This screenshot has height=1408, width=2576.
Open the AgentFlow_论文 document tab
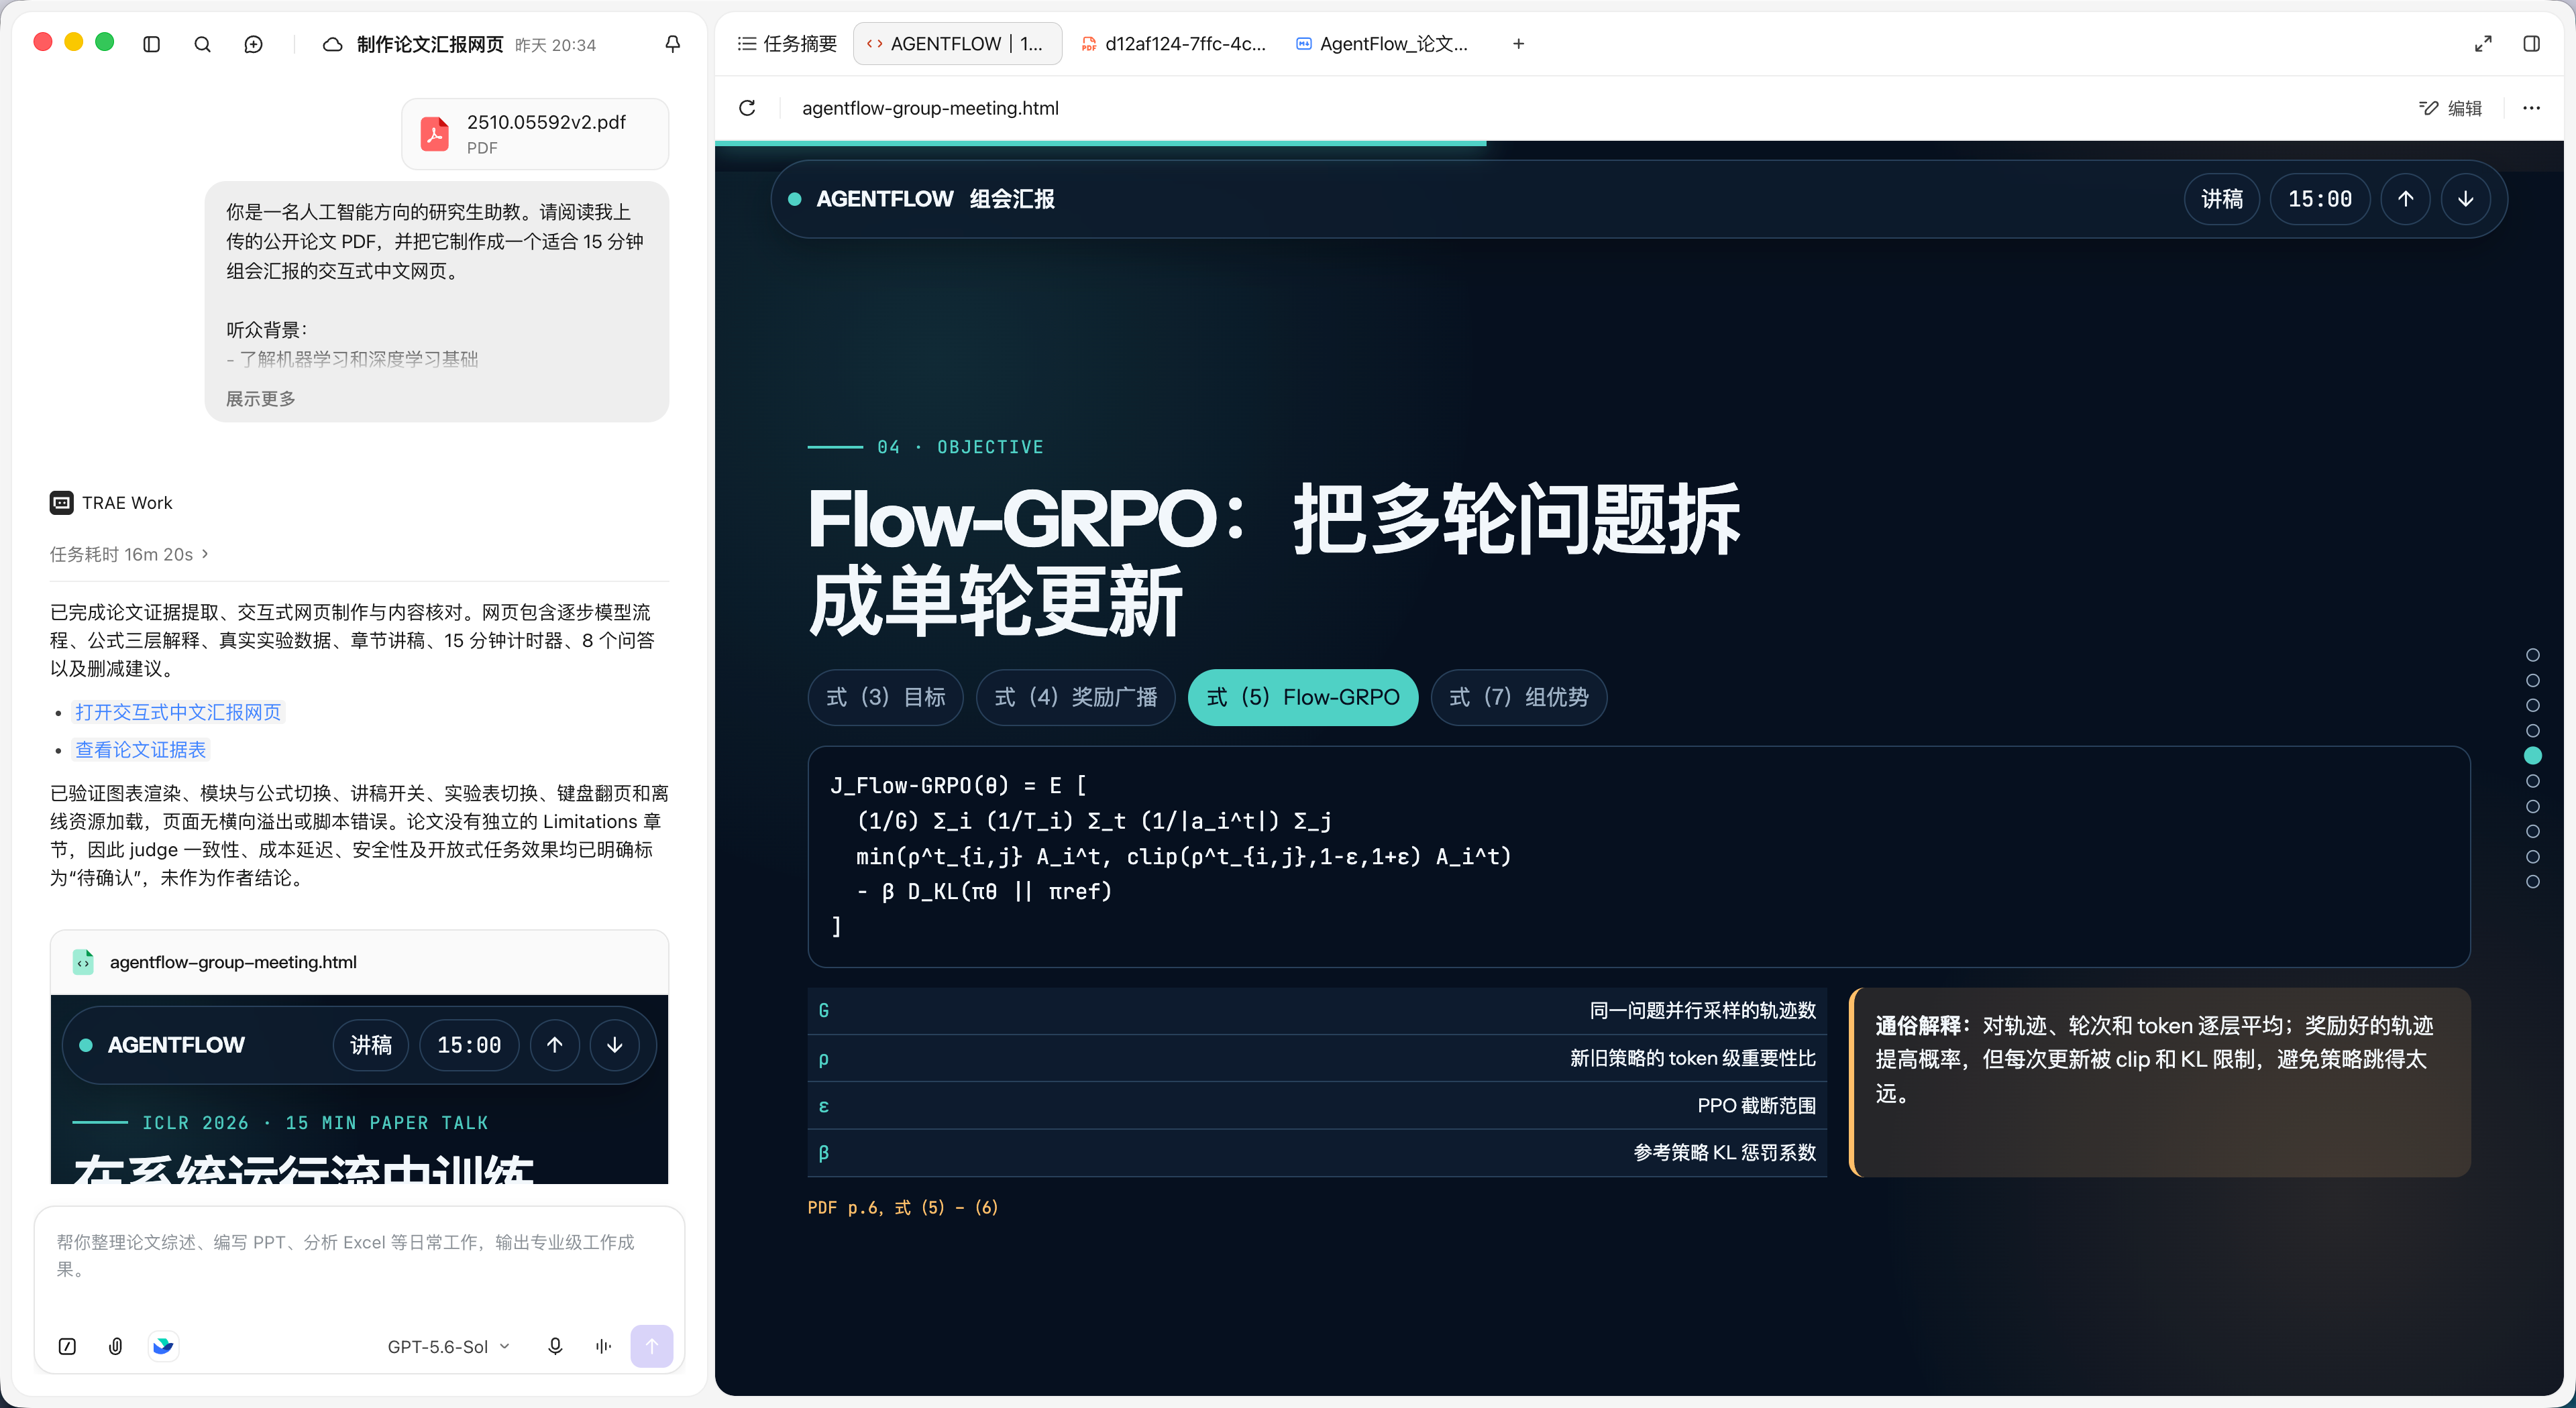[x=1383, y=44]
